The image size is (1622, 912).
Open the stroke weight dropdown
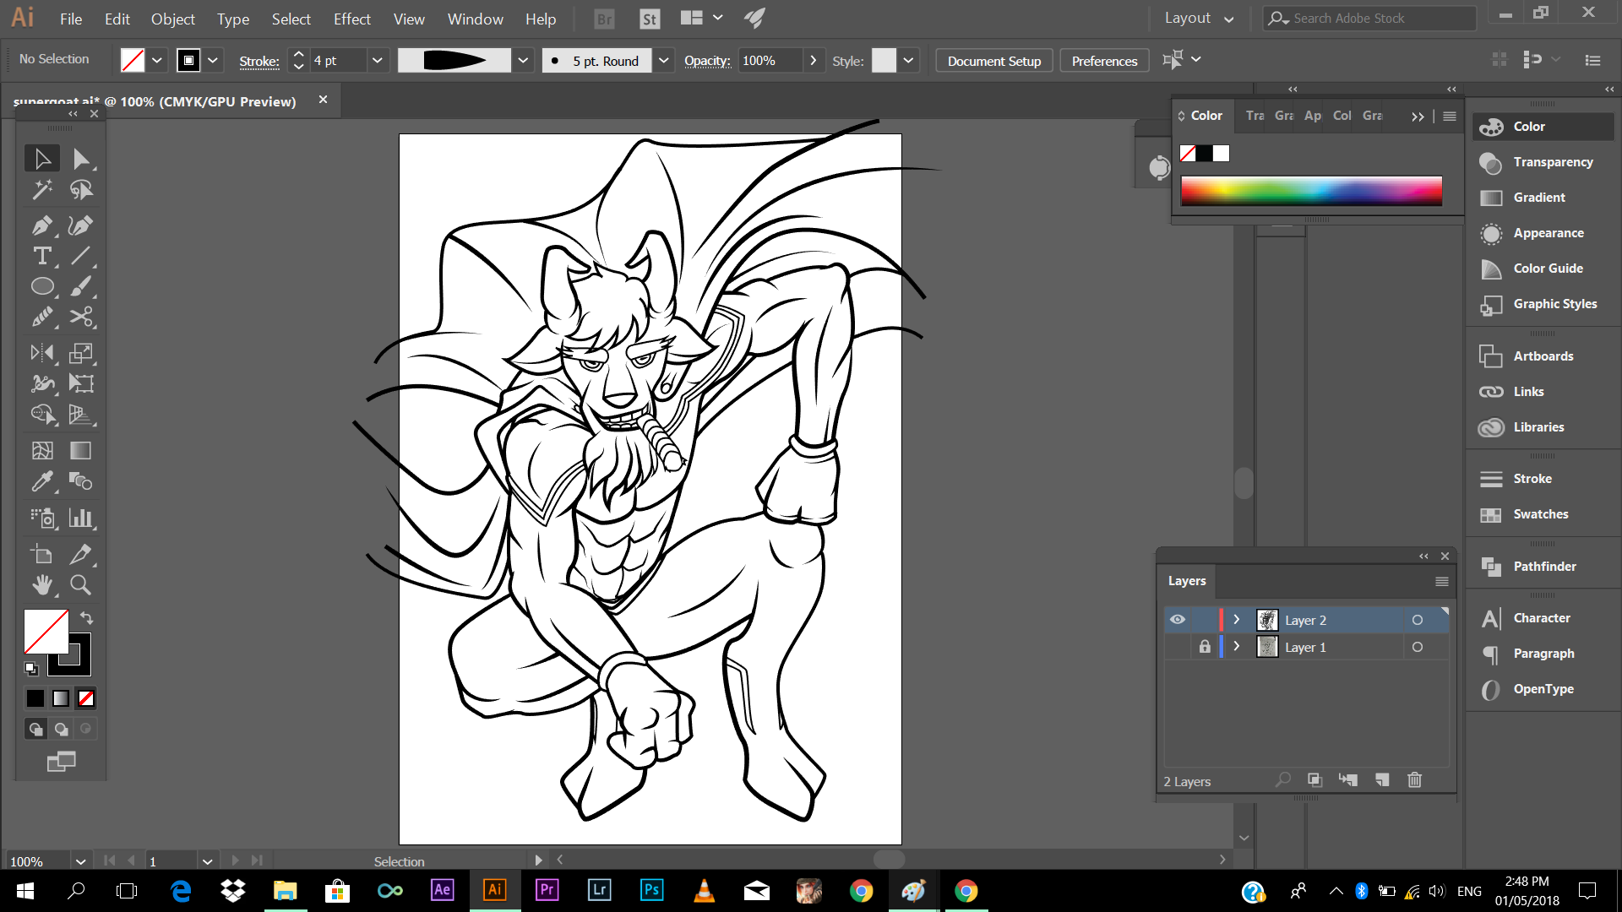(378, 61)
